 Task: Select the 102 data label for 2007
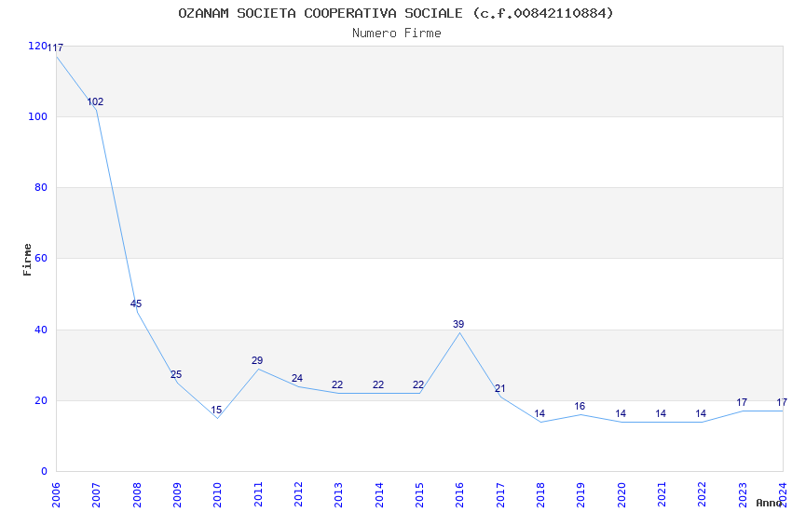(95, 101)
